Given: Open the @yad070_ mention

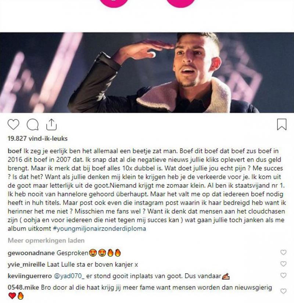Looking at the screenshot, I should 69,276.
